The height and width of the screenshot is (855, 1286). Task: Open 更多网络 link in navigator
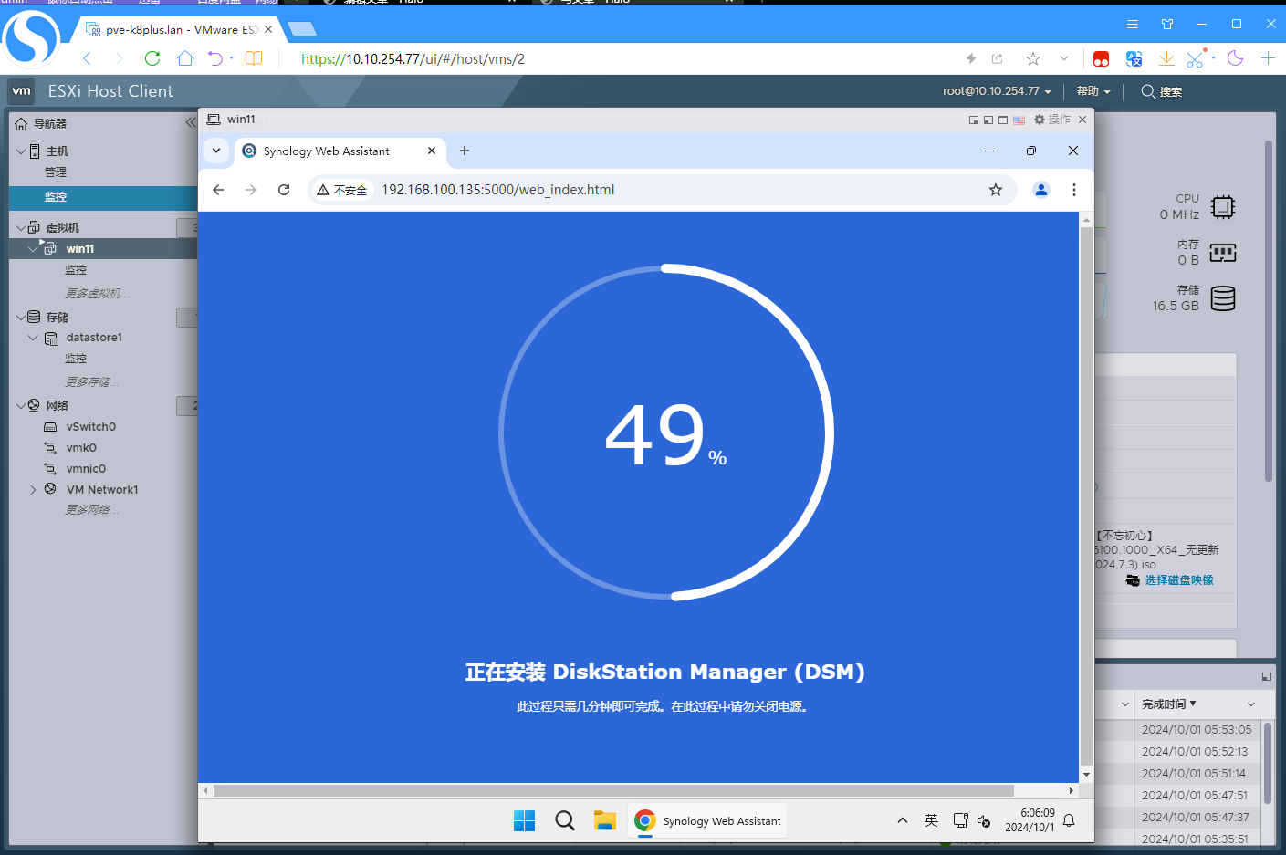click(x=92, y=510)
